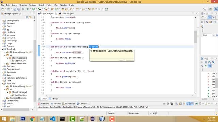Viewport: 218px width, 122px height.
Task: Open the Run dropdown arrow next to Run button
Action: click(36, 9)
